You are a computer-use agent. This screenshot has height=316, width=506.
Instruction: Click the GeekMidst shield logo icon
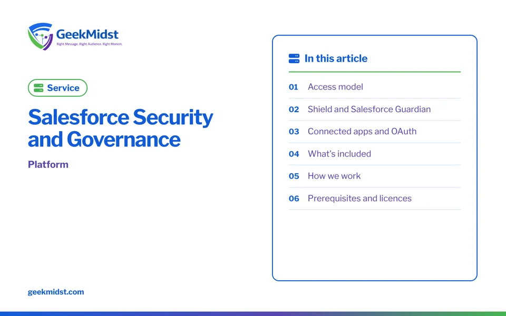pos(41,36)
